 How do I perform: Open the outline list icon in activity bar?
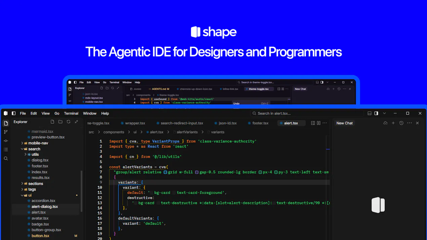[6, 150]
